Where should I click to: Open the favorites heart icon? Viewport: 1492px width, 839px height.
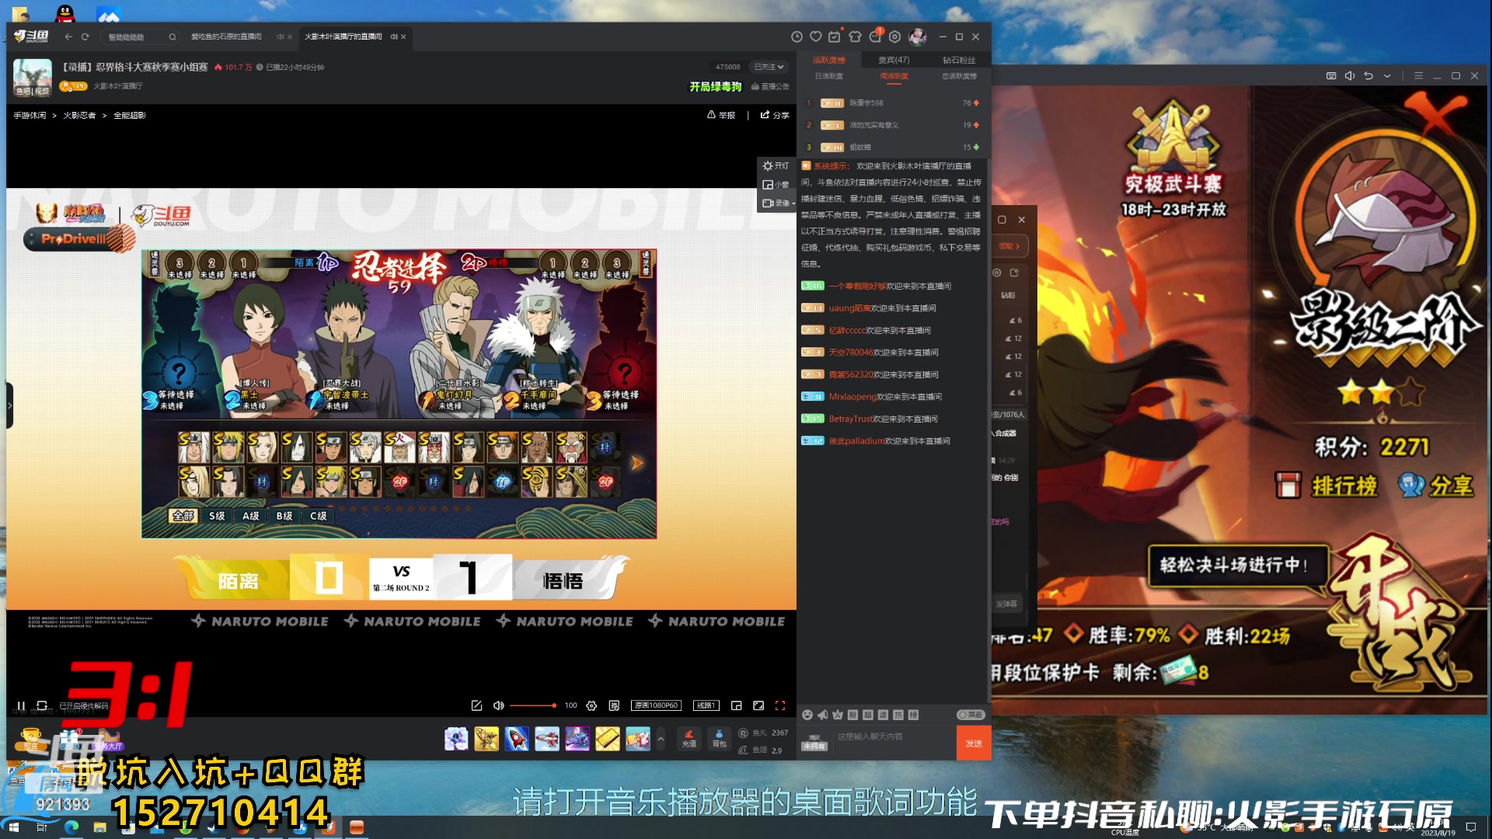click(x=815, y=37)
